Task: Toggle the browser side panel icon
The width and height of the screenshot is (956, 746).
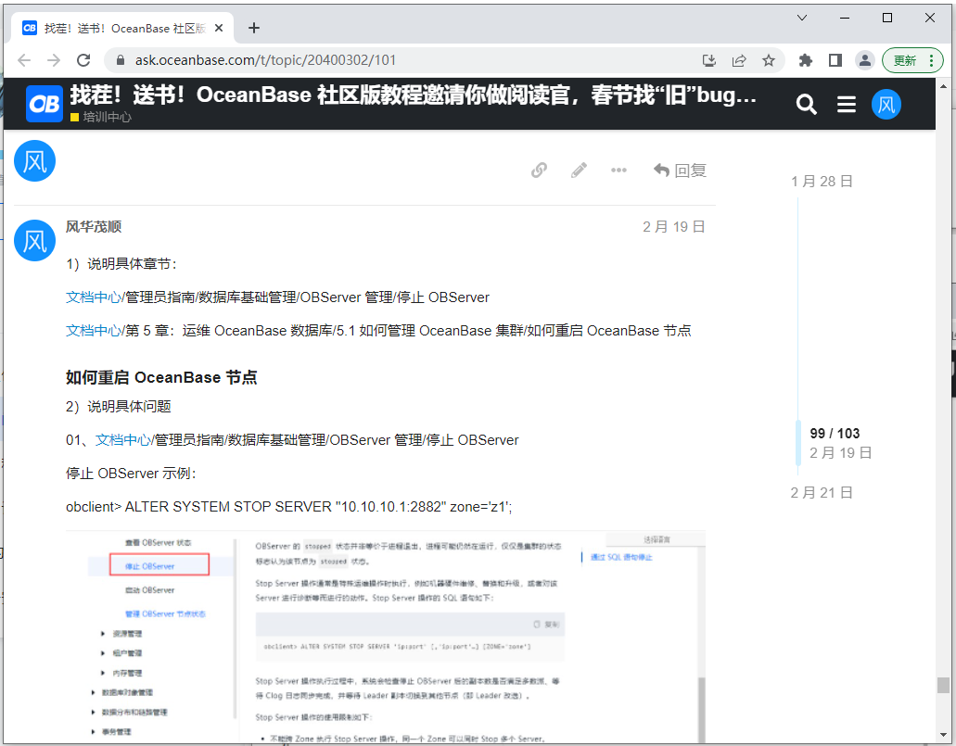Action: [835, 60]
